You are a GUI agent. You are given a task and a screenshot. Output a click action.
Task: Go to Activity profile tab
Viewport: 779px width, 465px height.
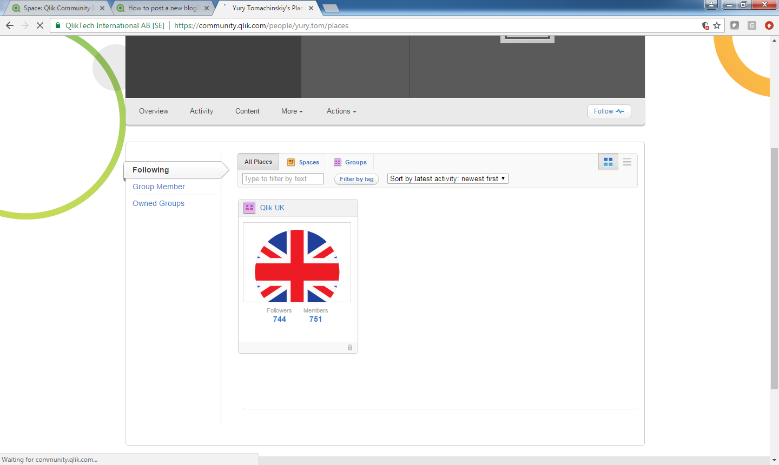201,111
